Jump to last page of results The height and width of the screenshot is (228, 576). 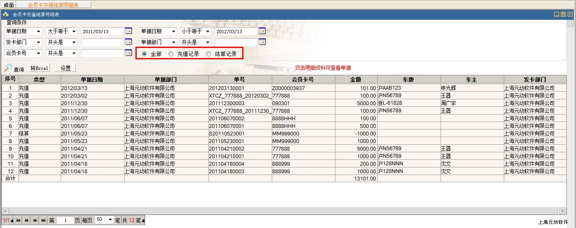(43, 220)
